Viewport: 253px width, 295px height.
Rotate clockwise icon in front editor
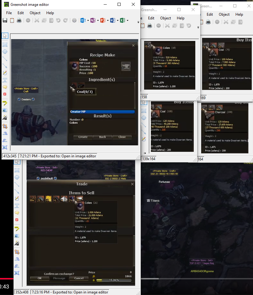[5, 133]
